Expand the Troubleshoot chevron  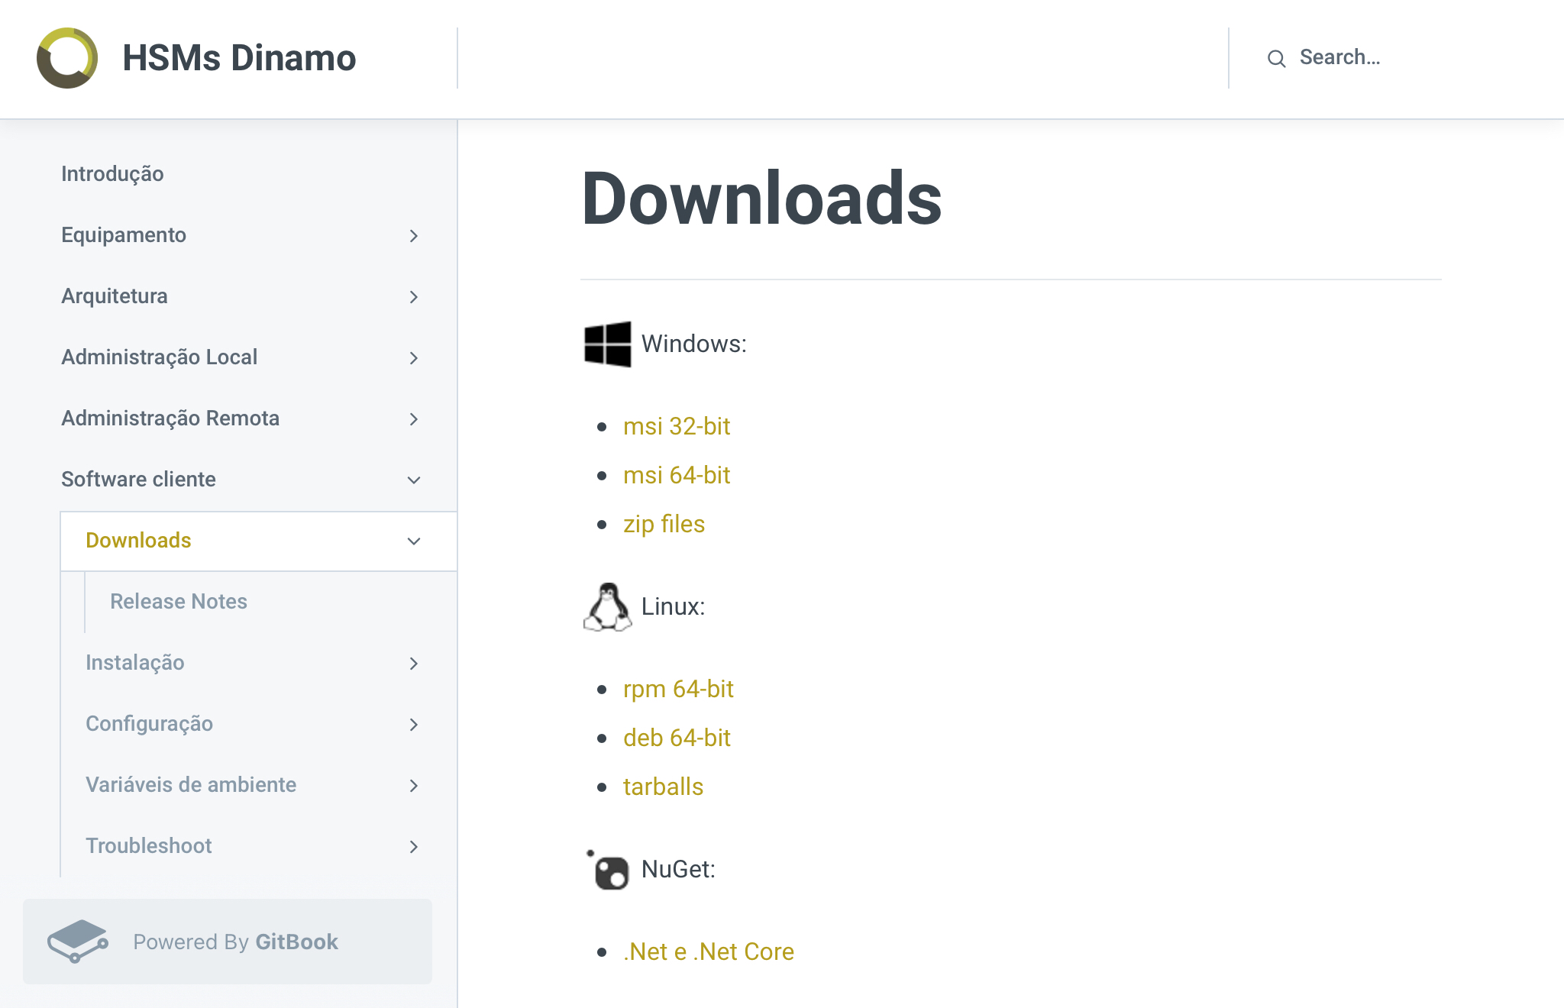pos(414,847)
